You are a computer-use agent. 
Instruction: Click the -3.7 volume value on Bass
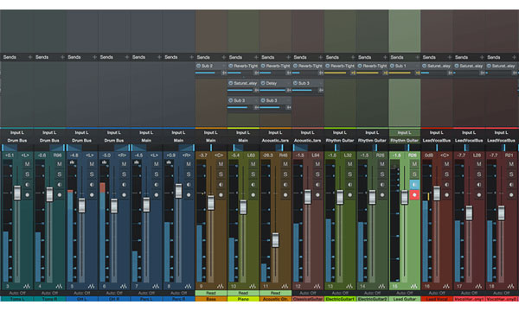[x=203, y=155]
